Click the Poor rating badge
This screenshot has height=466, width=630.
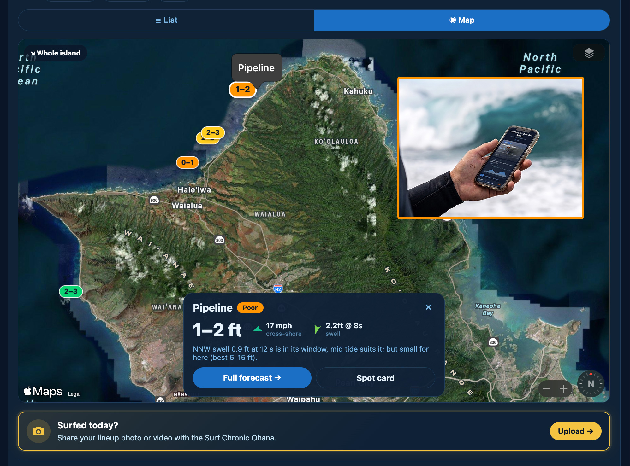250,308
